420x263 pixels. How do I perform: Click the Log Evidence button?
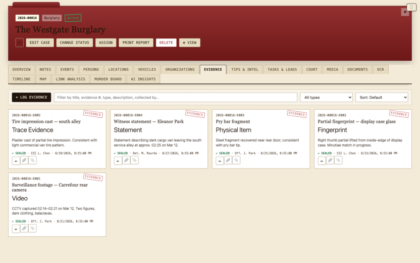pyautogui.click(x=31, y=98)
